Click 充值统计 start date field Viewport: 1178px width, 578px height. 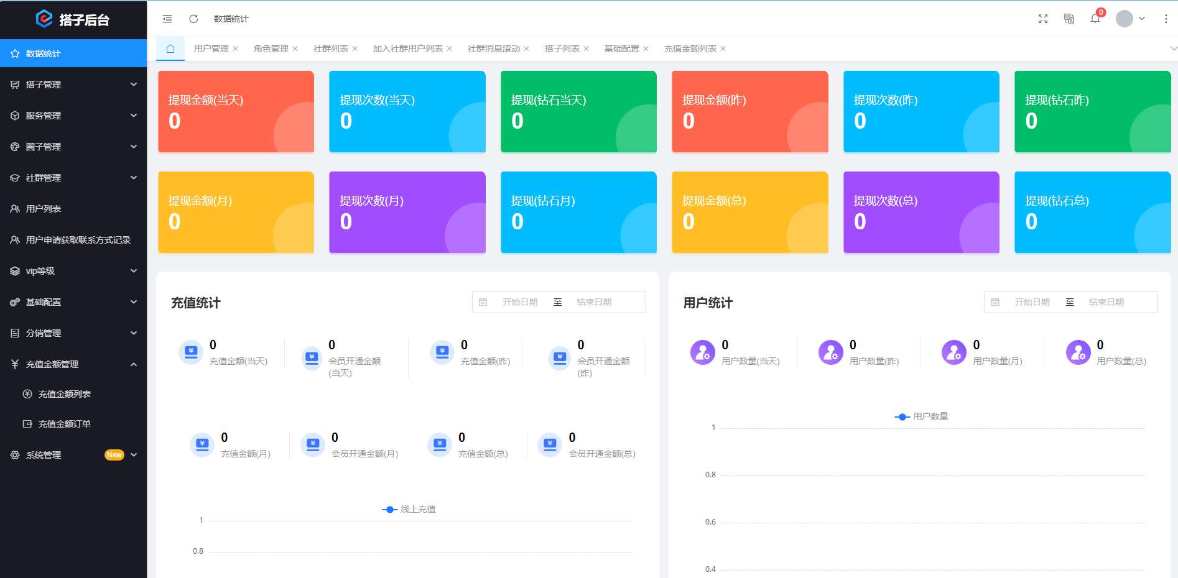(x=520, y=302)
